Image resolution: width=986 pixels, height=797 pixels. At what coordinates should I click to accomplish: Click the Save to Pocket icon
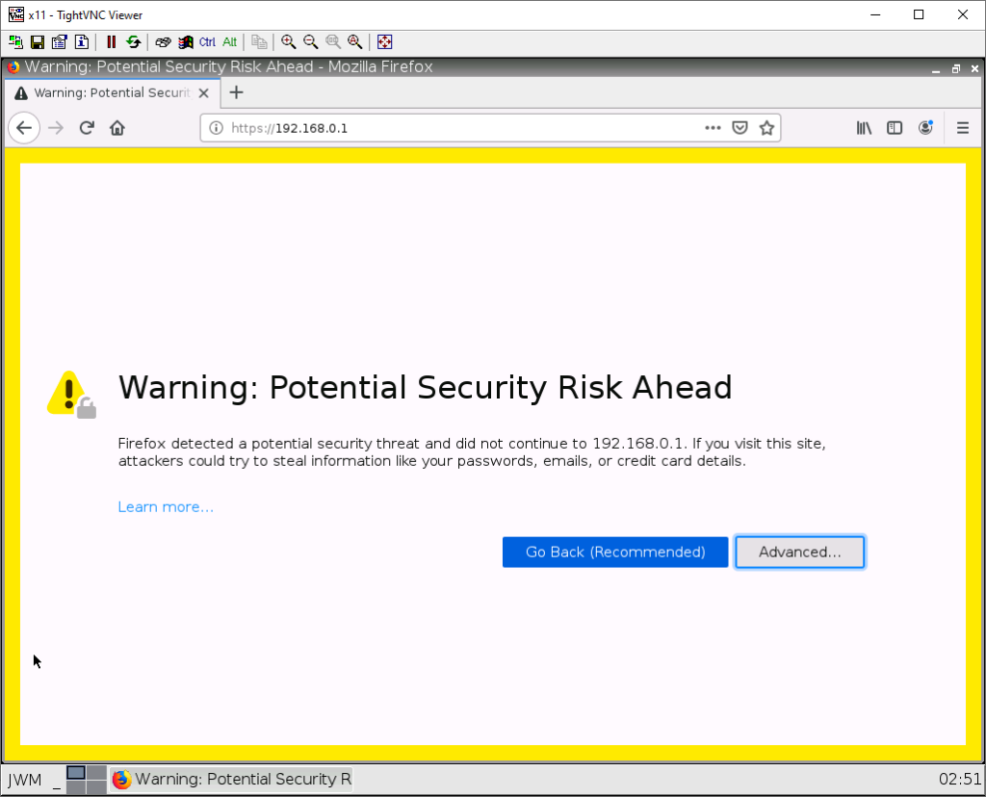click(739, 128)
